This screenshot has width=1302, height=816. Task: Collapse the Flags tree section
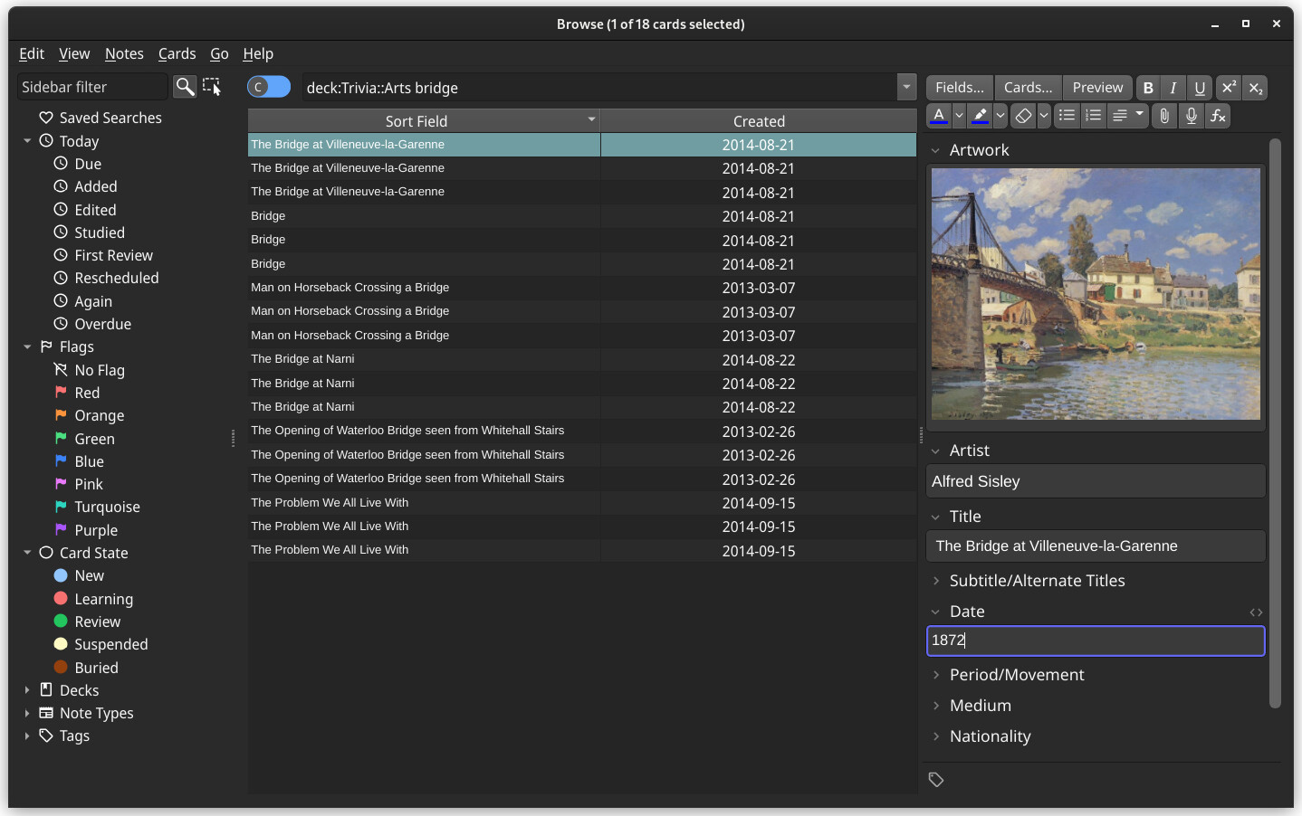pos(27,346)
